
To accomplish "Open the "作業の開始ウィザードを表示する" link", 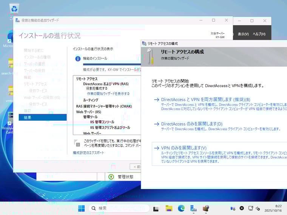I will tap(108, 94).
